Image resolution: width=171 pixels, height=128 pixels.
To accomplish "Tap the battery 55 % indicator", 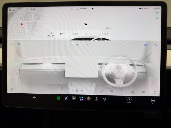I will 143,8.
